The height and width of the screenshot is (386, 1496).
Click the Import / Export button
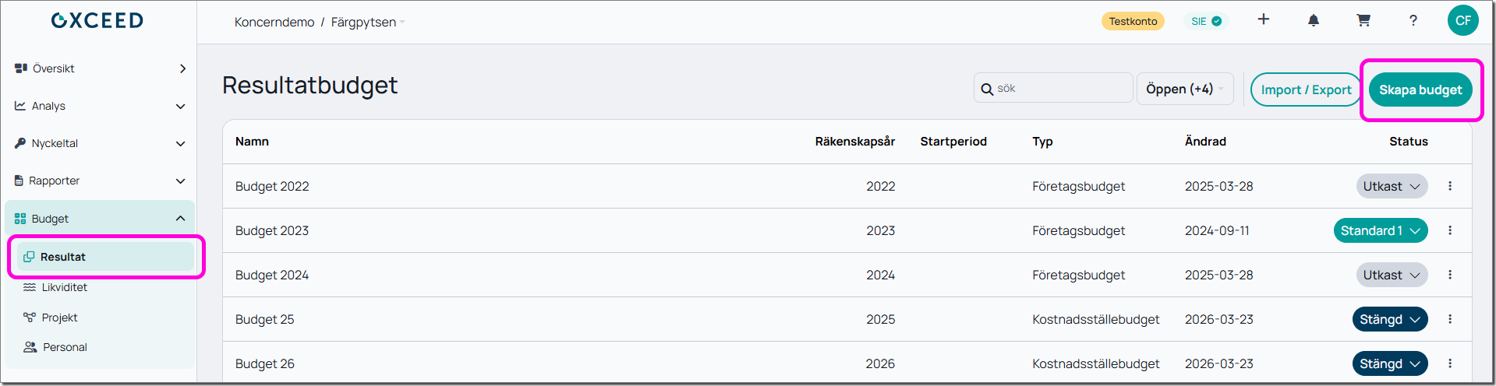pyautogui.click(x=1306, y=89)
